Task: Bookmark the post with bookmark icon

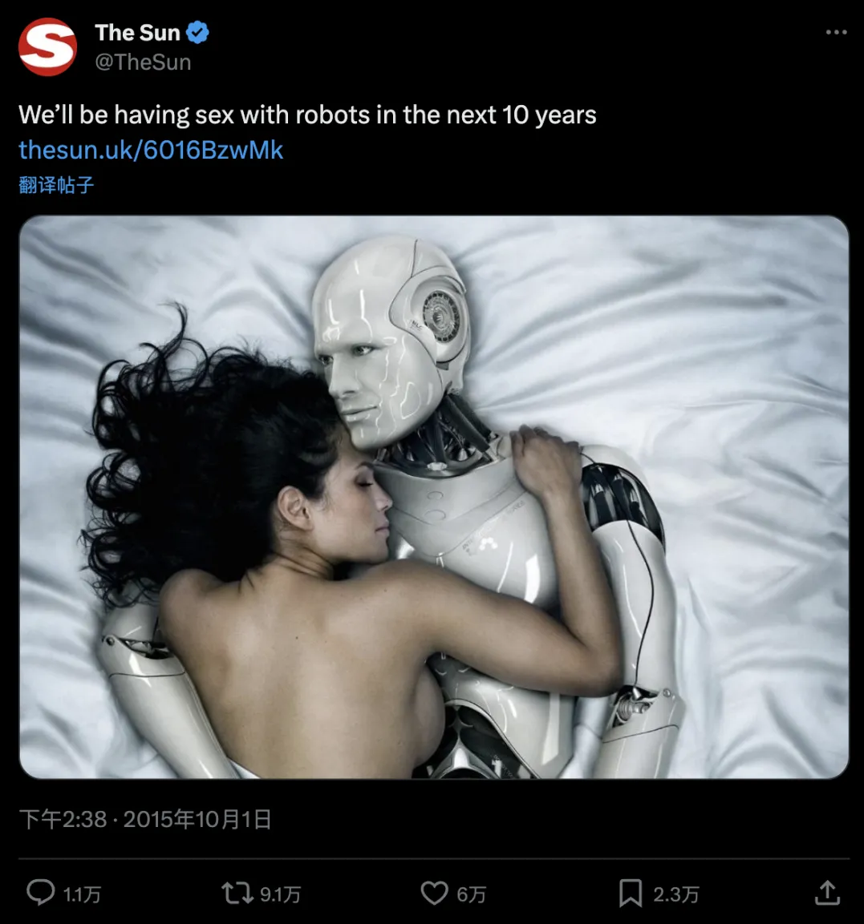Action: pyautogui.click(x=631, y=893)
